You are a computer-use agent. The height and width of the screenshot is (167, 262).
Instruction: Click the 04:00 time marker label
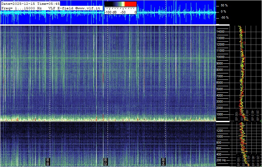[x=163, y=162]
